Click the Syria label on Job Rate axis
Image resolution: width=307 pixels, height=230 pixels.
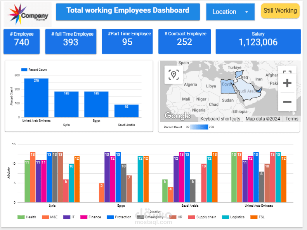coord(52,206)
